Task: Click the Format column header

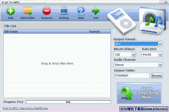Action: pos(99,32)
